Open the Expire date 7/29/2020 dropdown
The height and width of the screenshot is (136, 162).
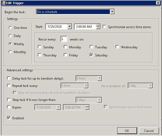pyautogui.click(x=59, y=107)
